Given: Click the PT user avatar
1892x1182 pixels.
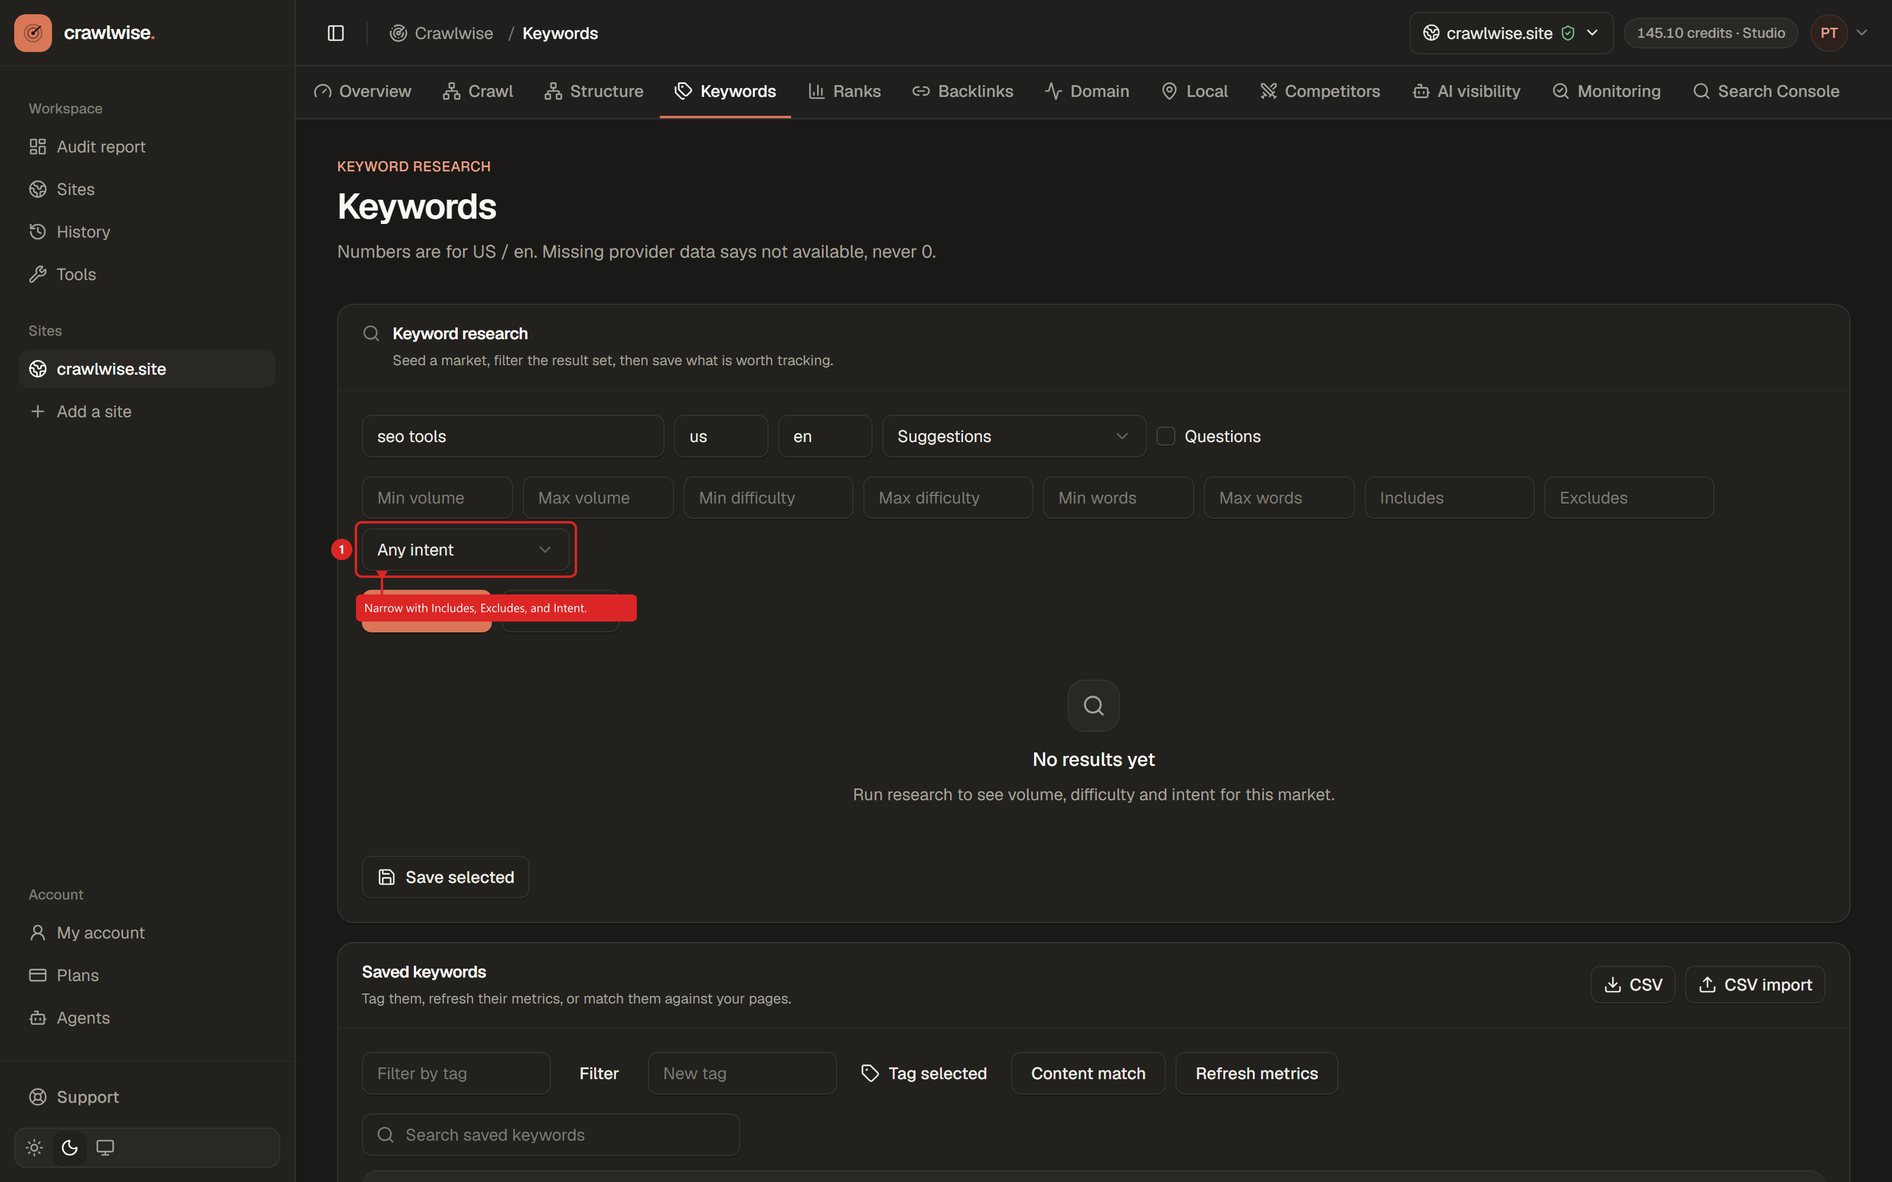Looking at the screenshot, I should (x=1829, y=33).
